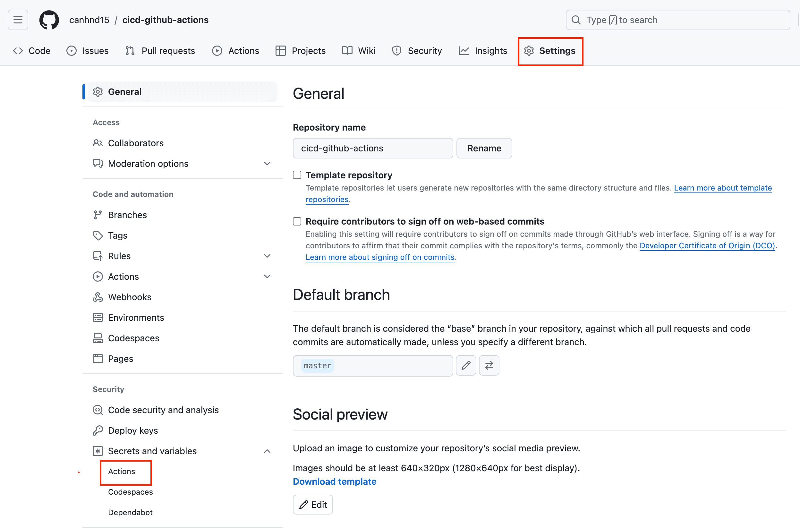Click the Pull requests branch icon

130,51
